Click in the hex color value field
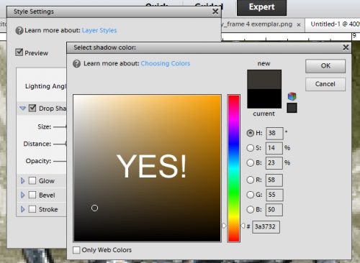The height and width of the screenshot is (263, 360). tap(266, 227)
